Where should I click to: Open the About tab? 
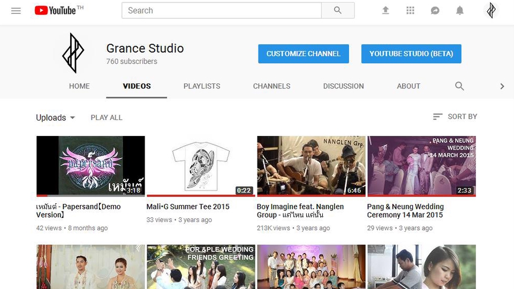[x=409, y=86]
